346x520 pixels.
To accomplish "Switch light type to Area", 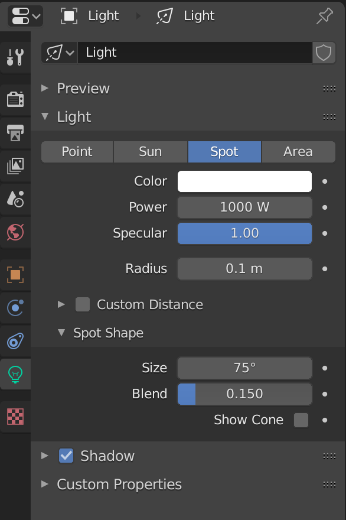I will (x=298, y=151).
